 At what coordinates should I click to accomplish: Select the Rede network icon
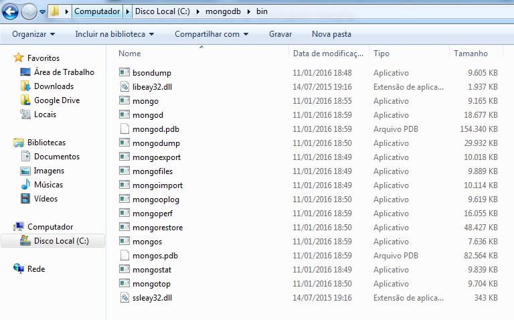point(19,268)
